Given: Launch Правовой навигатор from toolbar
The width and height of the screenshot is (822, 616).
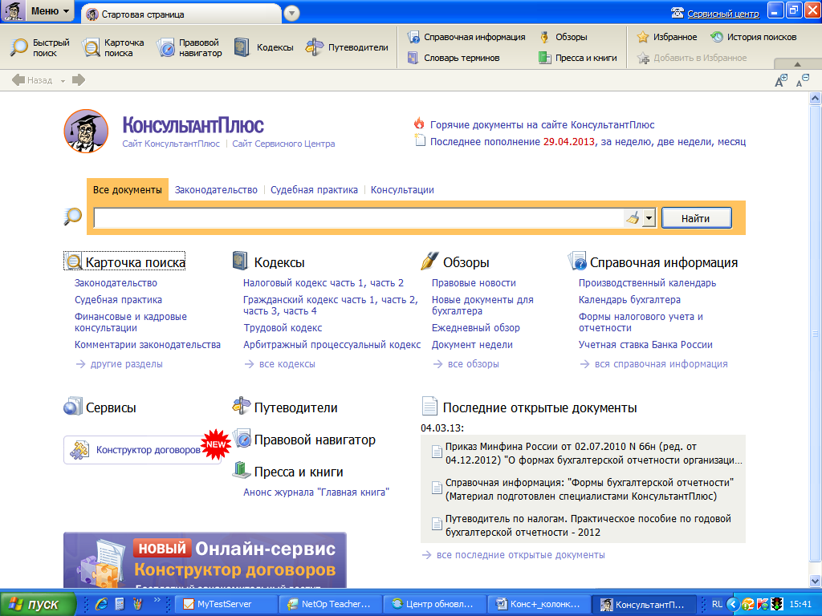Looking at the screenshot, I should 189,47.
